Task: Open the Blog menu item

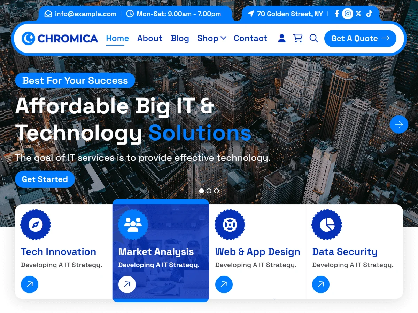Action: click(180, 38)
